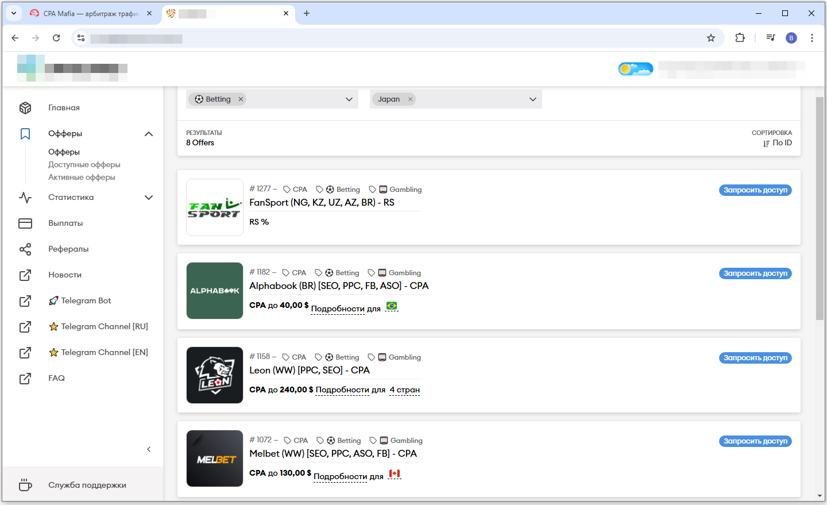Close the CPA Mafia browser tab
Image resolution: width=827 pixels, height=505 pixels.
149,13
